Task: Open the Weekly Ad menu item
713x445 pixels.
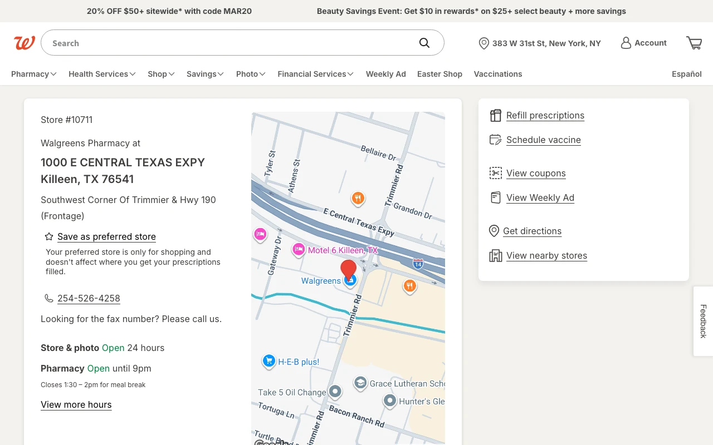Action: pos(385,74)
